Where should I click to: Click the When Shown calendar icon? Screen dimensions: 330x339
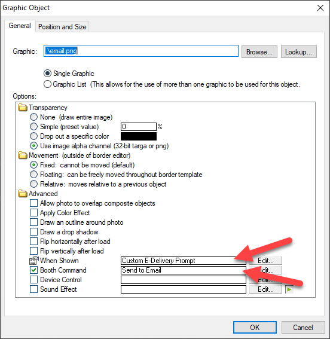(33, 261)
